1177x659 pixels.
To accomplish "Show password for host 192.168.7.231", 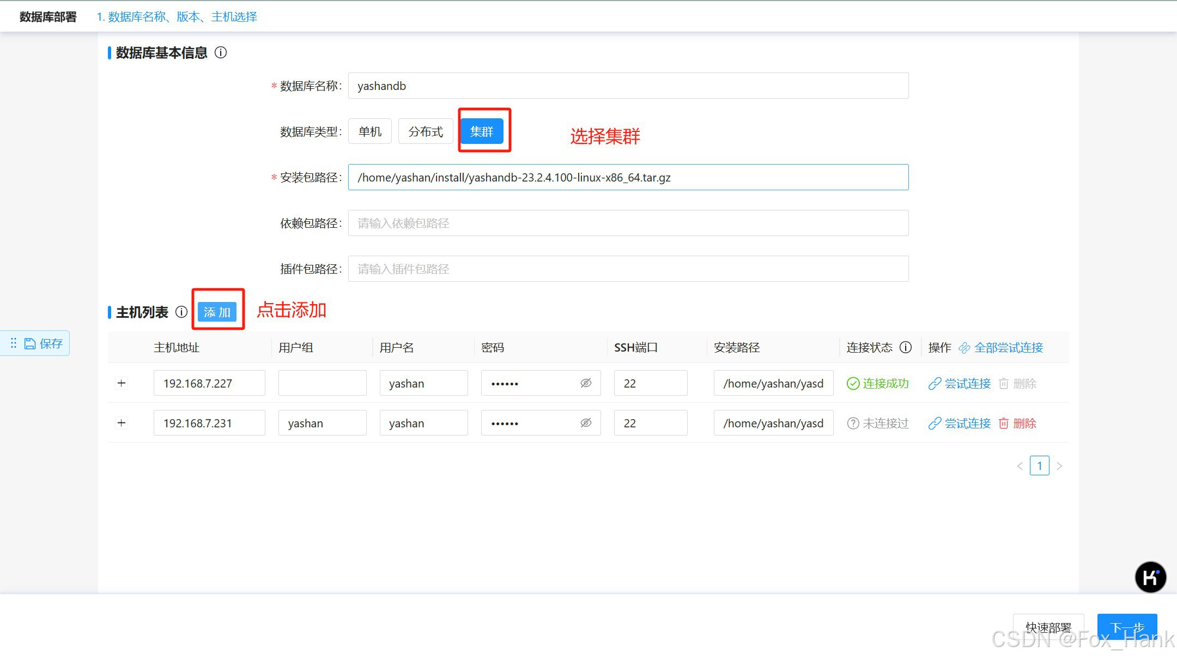I will 586,424.
